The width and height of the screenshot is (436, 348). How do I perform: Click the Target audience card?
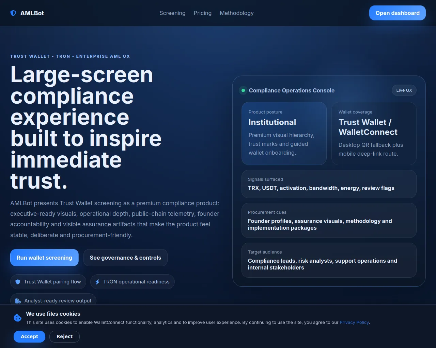point(329,260)
